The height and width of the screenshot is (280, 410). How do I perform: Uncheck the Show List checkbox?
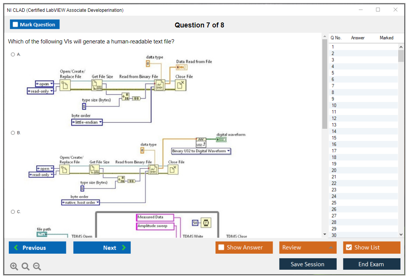349,248
